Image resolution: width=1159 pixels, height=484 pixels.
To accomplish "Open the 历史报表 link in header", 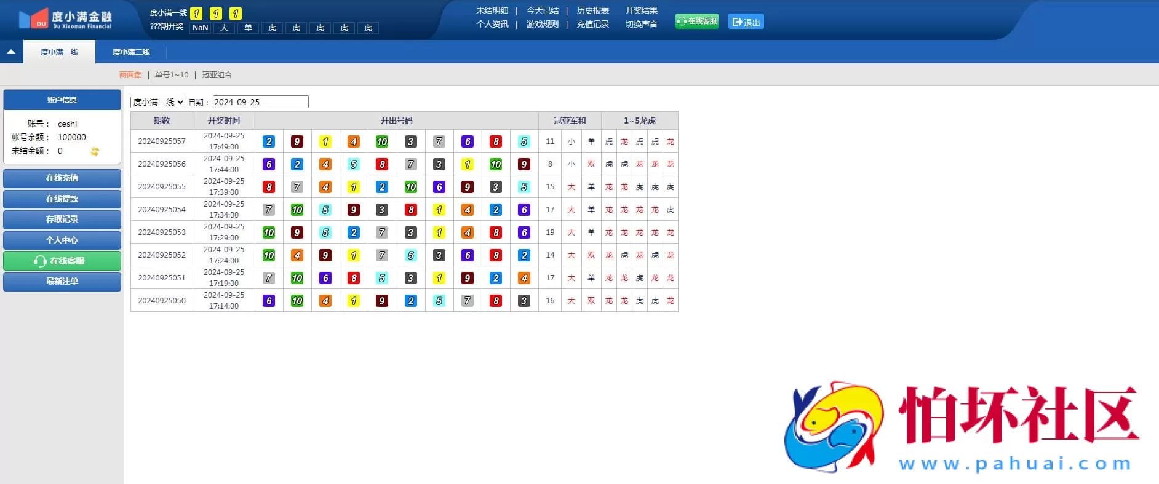I will [x=592, y=11].
